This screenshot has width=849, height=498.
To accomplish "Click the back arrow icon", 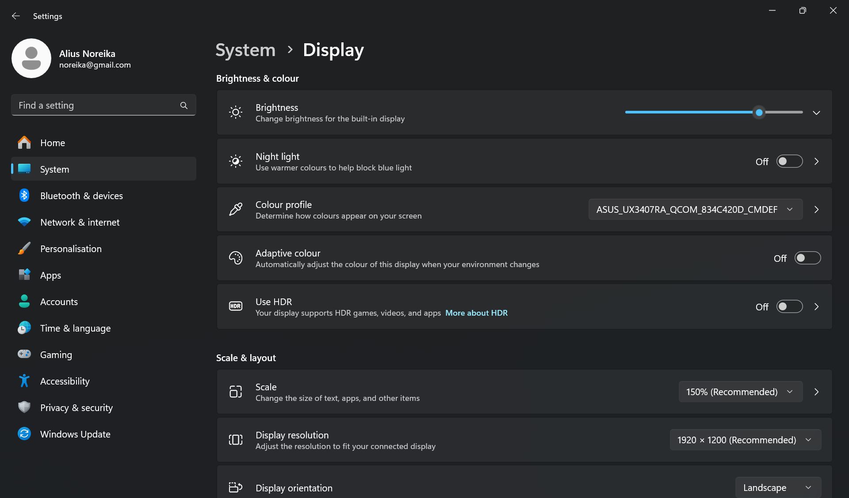I will point(16,16).
